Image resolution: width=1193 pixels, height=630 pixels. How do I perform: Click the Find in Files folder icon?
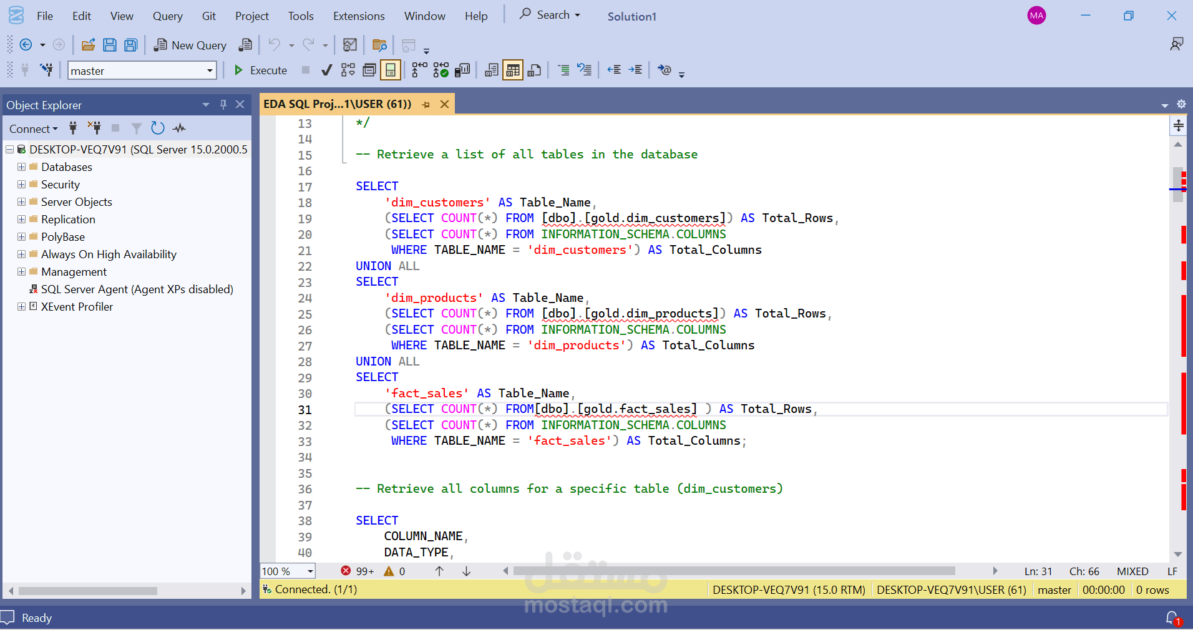(x=379, y=45)
